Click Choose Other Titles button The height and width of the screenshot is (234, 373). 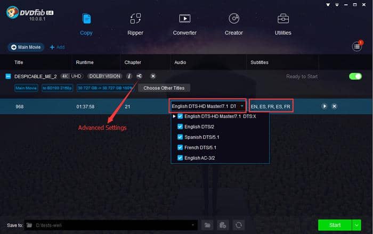point(164,88)
